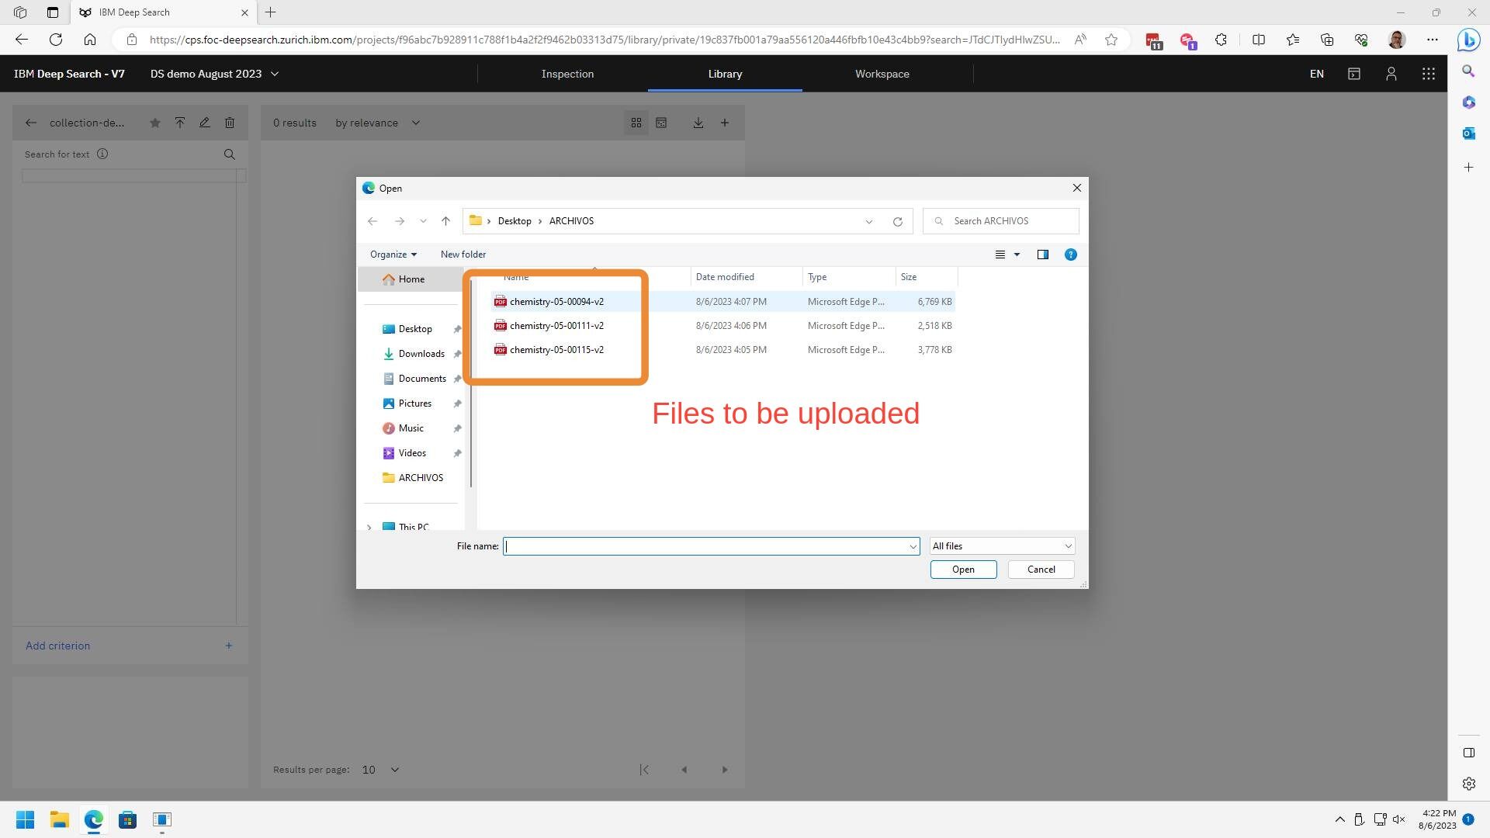
Task: Open the user profile icon in header
Action: pos(1391,74)
